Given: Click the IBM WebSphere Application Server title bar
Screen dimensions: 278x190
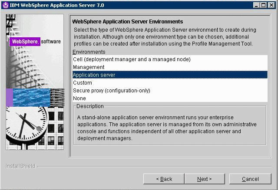Looking at the screenshot, I should coord(130,5).
